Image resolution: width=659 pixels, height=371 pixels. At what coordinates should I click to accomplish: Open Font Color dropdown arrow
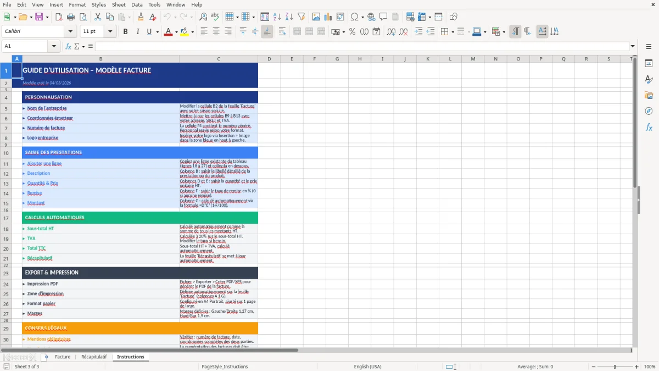pos(176,32)
